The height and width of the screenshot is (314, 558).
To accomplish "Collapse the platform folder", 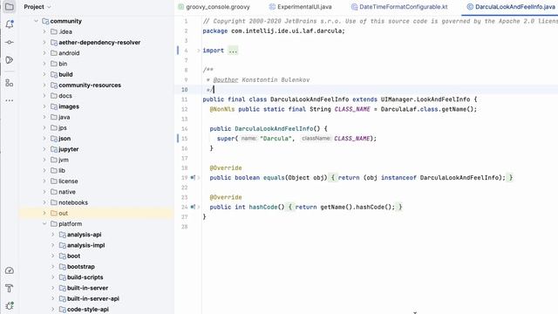I will click(x=44, y=224).
